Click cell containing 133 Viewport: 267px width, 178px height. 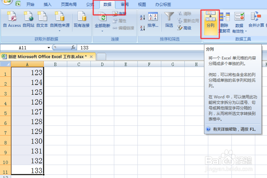click(x=28, y=170)
